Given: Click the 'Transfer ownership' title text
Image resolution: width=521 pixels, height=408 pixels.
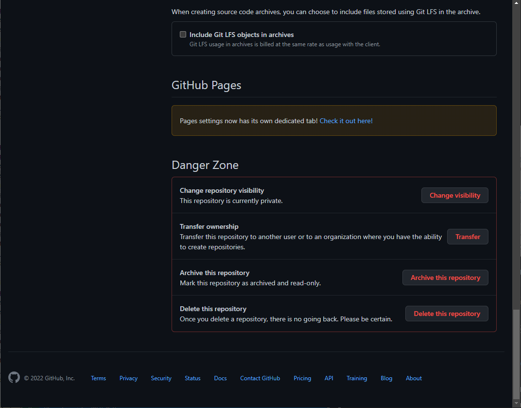Looking at the screenshot, I should pos(209,226).
